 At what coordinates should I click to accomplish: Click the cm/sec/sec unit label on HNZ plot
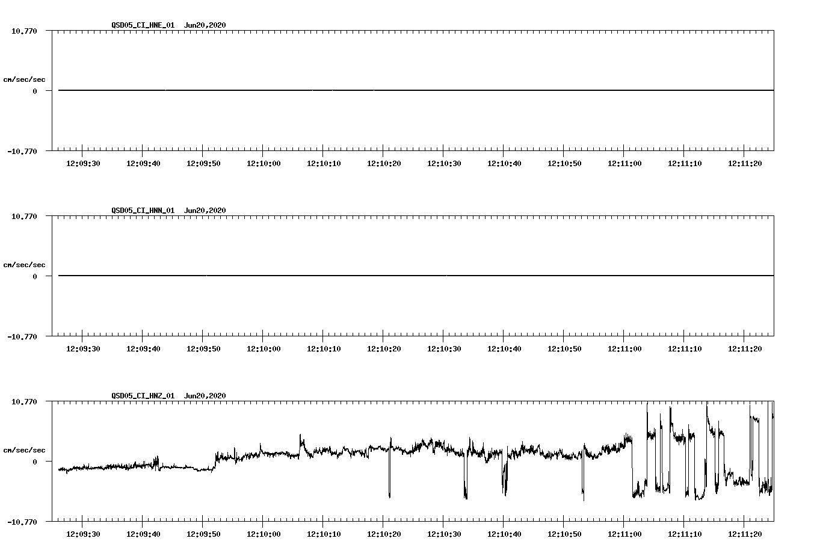(24, 450)
